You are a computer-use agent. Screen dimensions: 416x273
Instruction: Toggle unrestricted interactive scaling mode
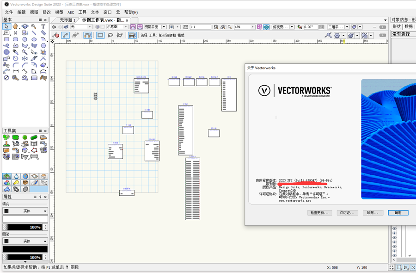click(75, 35)
